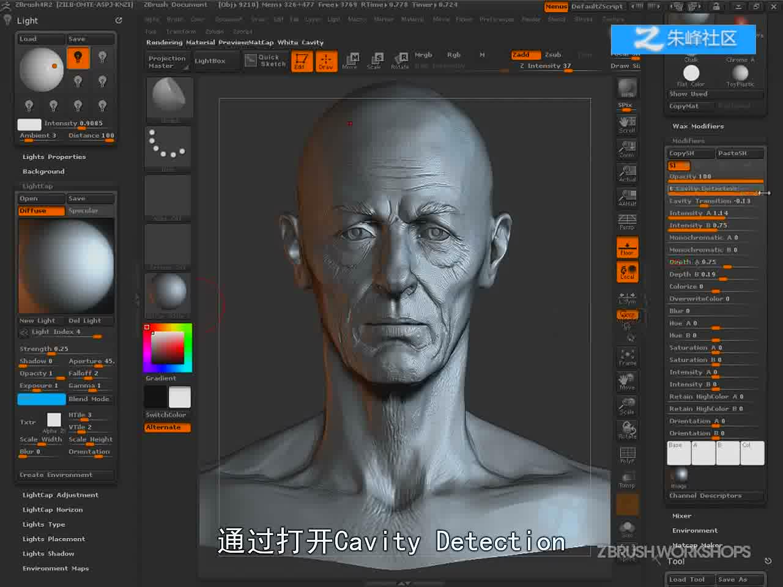Select the Scale transform tool in top shelf
783x587 pixels.
(375, 61)
